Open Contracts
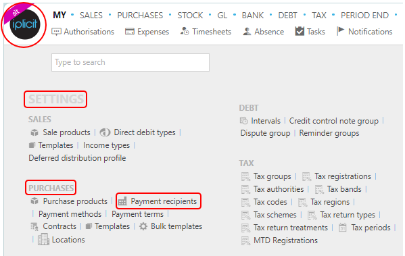 pos(59,226)
